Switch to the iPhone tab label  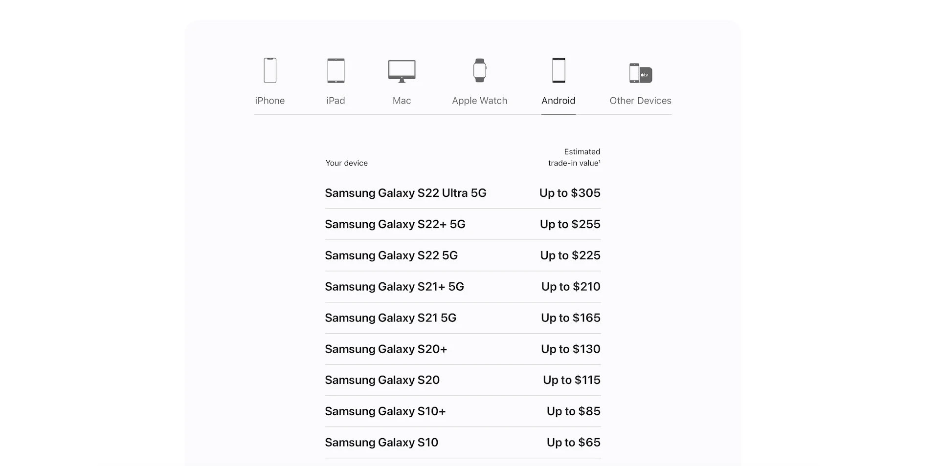[x=270, y=101]
